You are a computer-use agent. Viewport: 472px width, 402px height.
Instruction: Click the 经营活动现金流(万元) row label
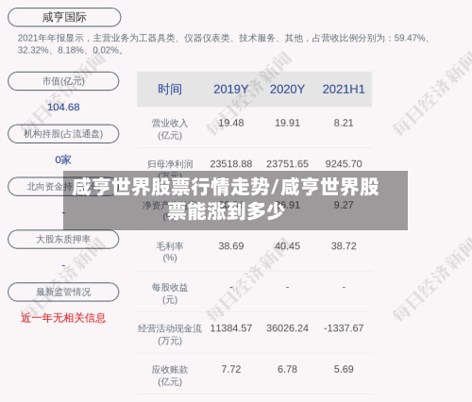point(170,335)
